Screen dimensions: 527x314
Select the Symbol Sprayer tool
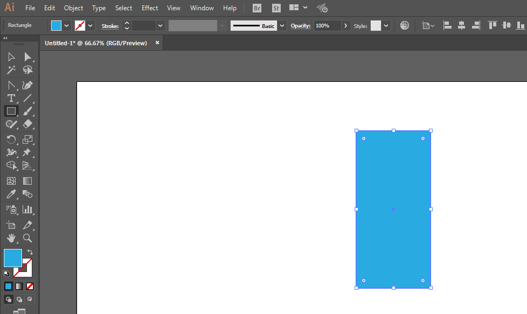click(11, 210)
